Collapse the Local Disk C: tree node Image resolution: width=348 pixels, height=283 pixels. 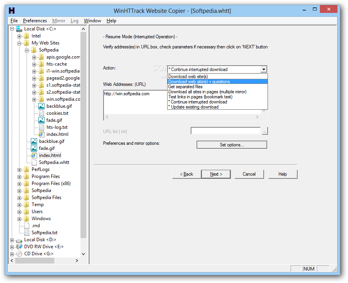coord(12,29)
